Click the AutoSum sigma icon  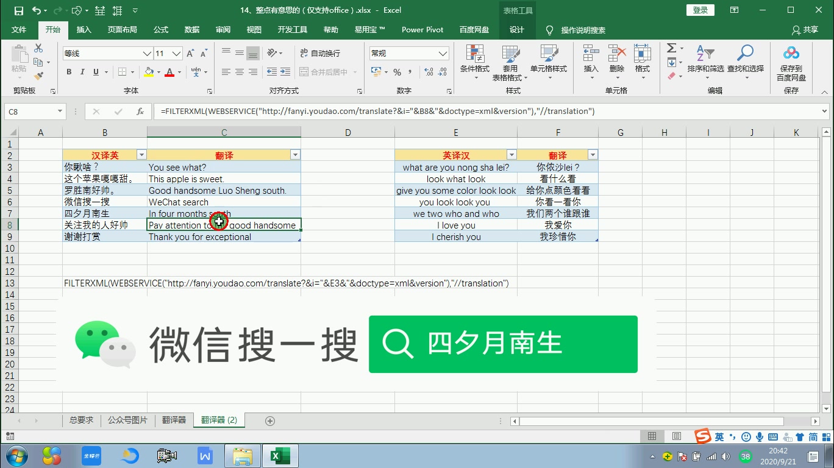pos(671,48)
